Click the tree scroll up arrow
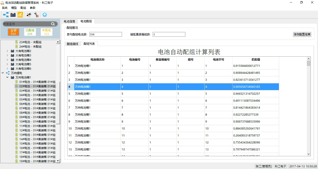318x169 pixels. [58, 42]
